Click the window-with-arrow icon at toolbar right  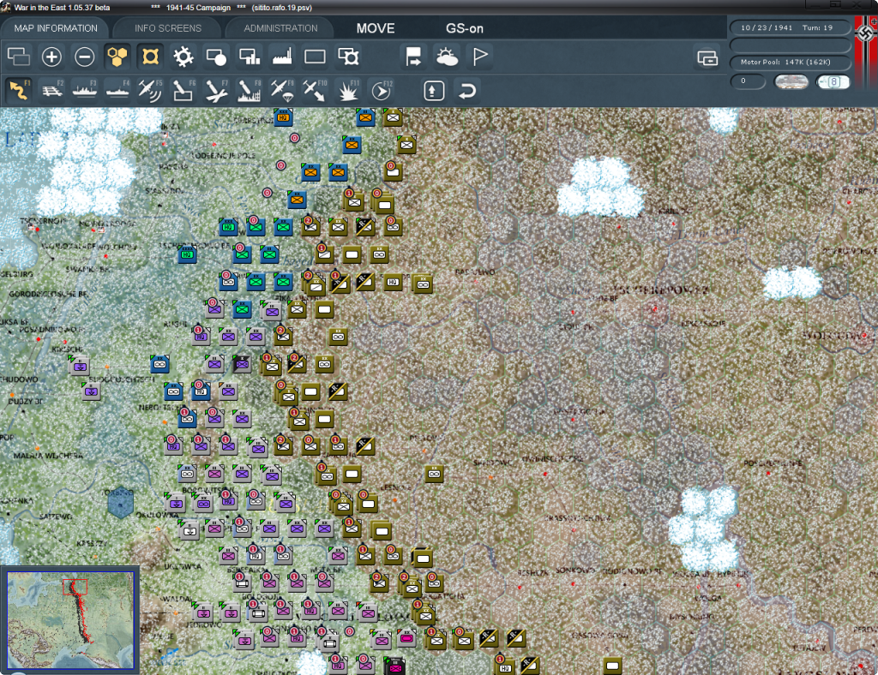[x=707, y=57]
